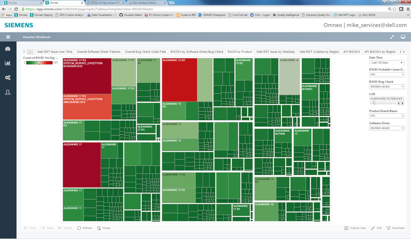Viewport: 411px width, 239px height.
Task: Switch to Intel RST issue over Time tab
Action: click(54, 52)
